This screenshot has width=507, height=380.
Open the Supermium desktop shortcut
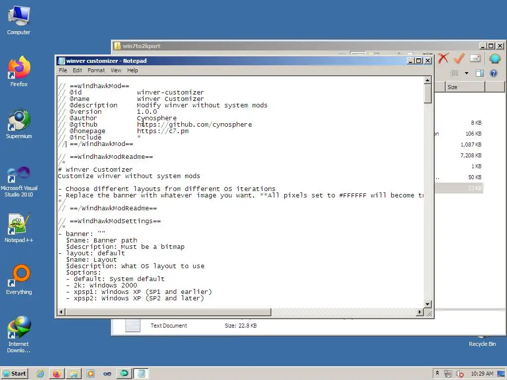[x=19, y=124]
